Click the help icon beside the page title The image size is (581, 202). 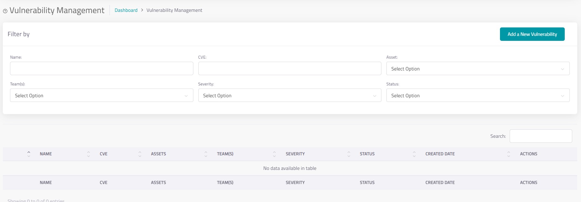pos(5,11)
